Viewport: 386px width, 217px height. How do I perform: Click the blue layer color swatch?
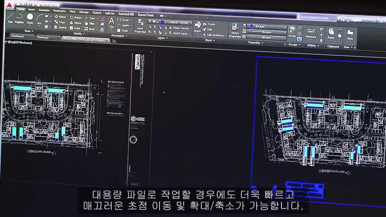(x=162, y=22)
